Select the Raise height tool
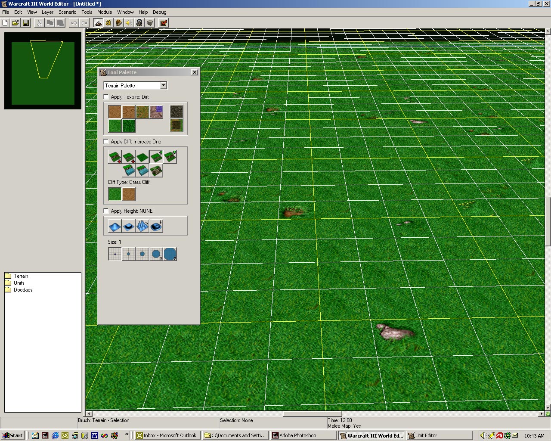The width and height of the screenshot is (551, 441). (x=115, y=226)
